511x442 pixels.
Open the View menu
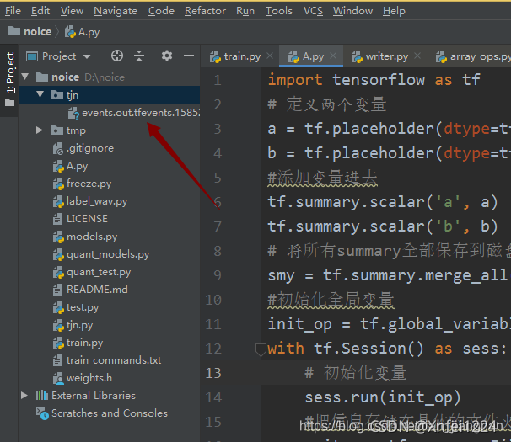tap(72, 11)
